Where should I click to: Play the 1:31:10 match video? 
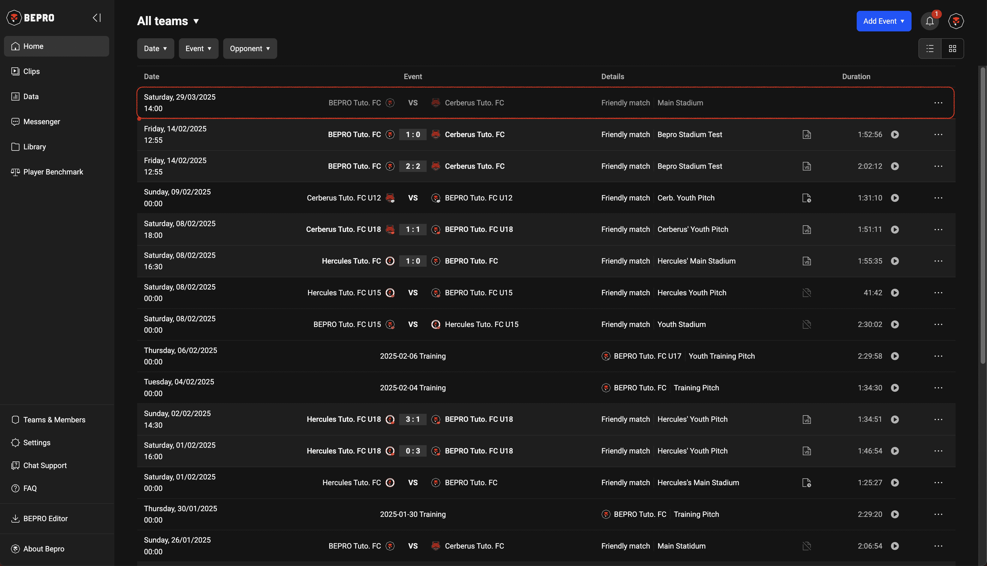coord(895,198)
